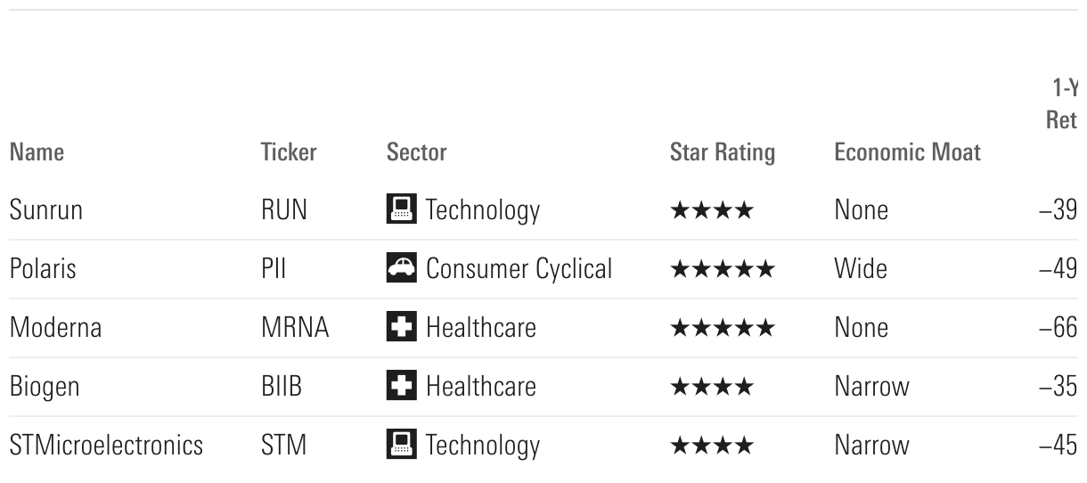Sort by the Star Rating column header
1087x483 pixels.
tap(722, 152)
